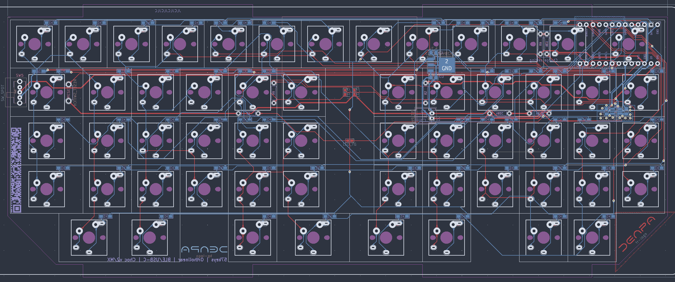This screenshot has width=675, height=282.
Task: Select the R2 resistor footprint
Action: click(426, 93)
